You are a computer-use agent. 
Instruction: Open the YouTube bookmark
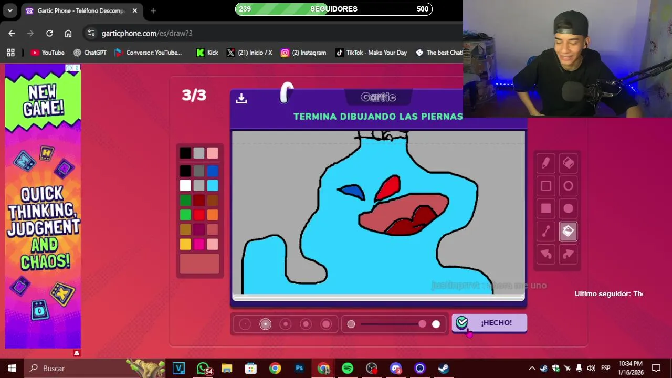(47, 52)
